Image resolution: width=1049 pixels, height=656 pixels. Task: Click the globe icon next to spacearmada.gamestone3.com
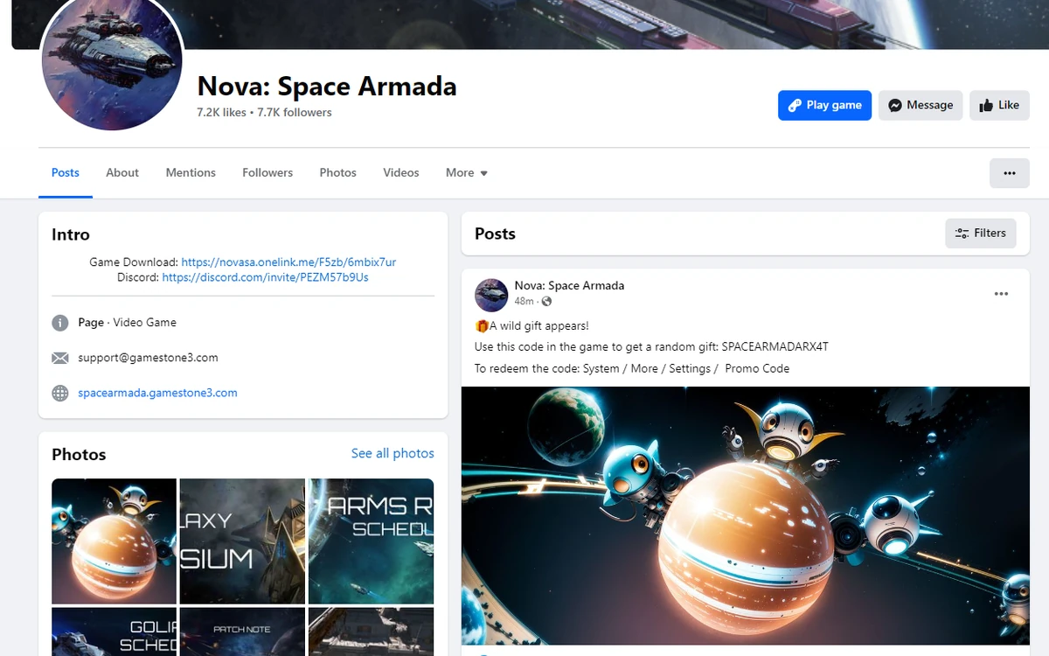(x=59, y=393)
